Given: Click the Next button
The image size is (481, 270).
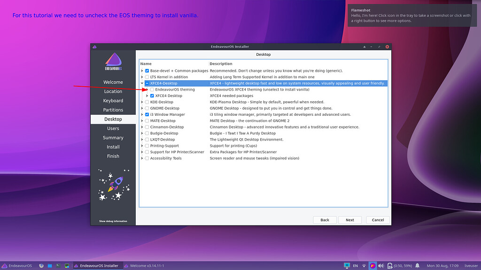Looking at the screenshot, I should click(x=349, y=220).
